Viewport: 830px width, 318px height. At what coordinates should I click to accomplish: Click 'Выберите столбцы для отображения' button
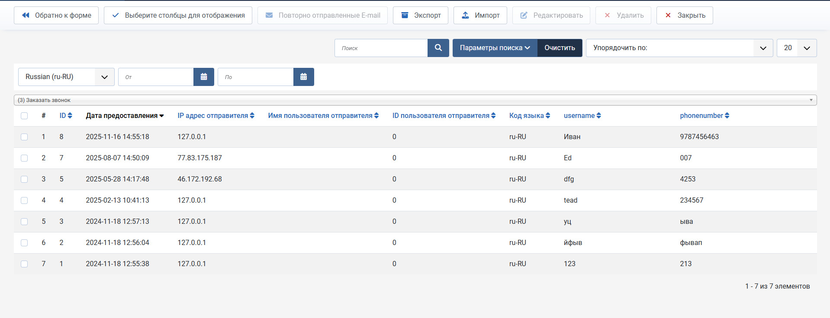178,16
